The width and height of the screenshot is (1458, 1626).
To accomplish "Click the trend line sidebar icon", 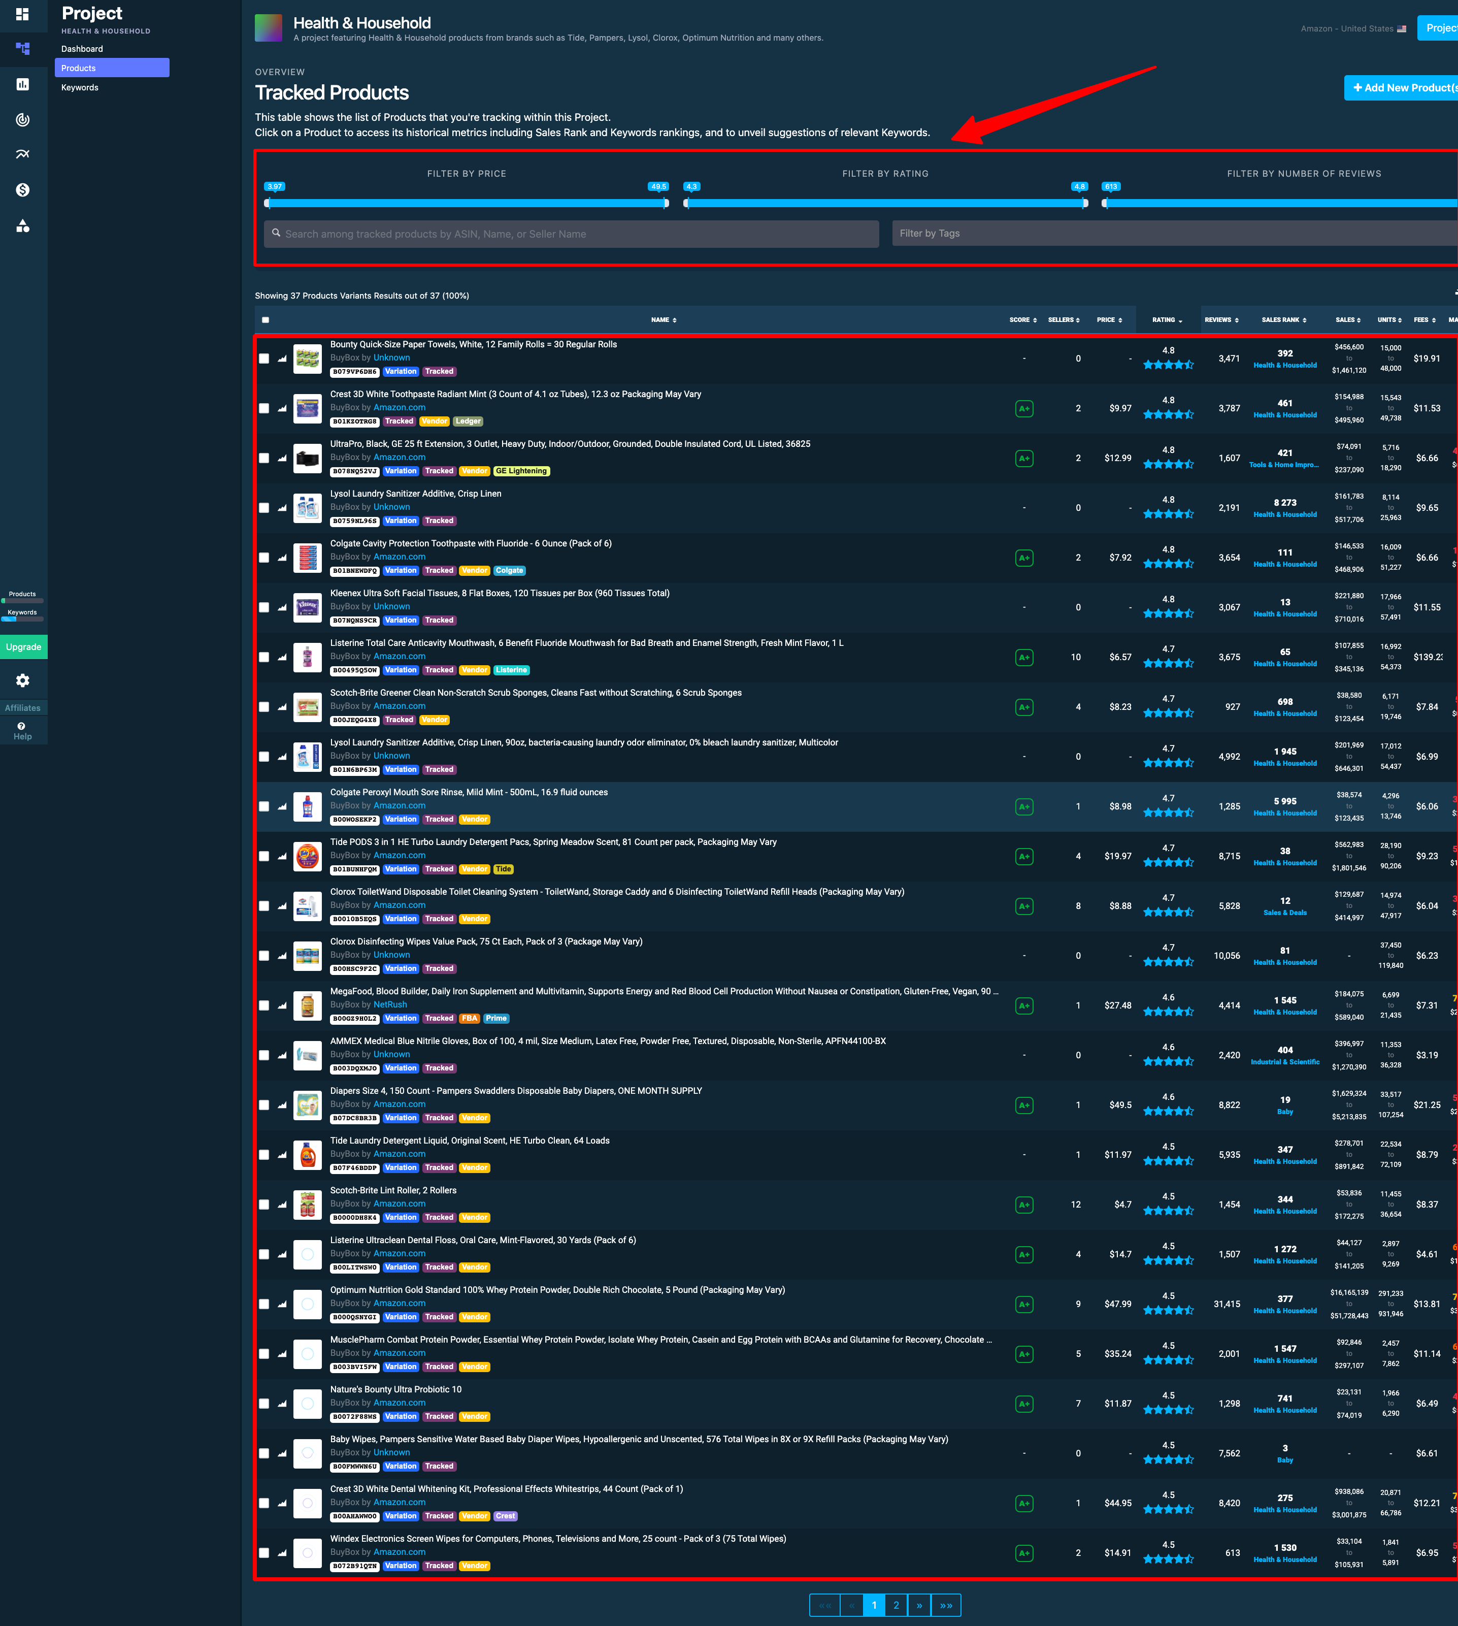I will coord(22,154).
